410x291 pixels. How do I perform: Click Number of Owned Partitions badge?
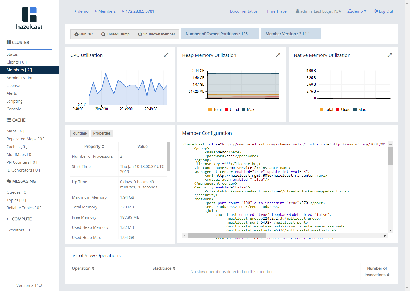[220, 34]
